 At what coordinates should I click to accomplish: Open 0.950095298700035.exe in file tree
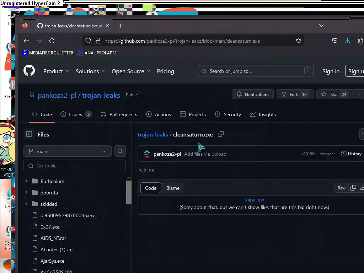click(68, 215)
